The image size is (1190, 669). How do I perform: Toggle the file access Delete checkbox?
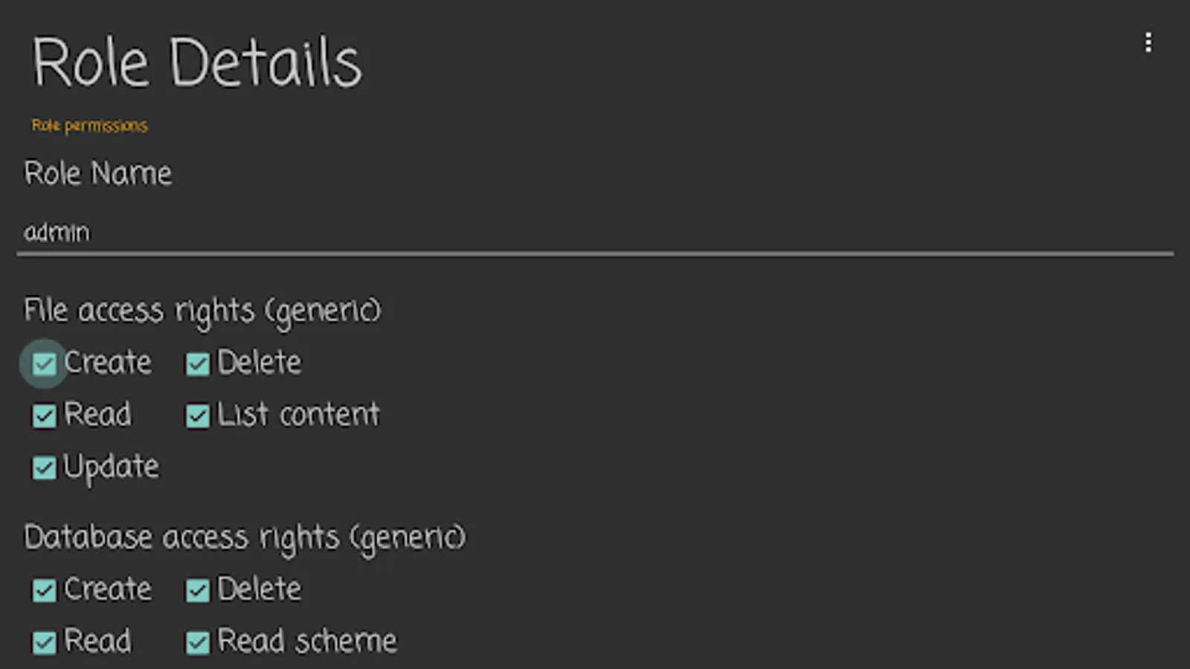pos(197,363)
